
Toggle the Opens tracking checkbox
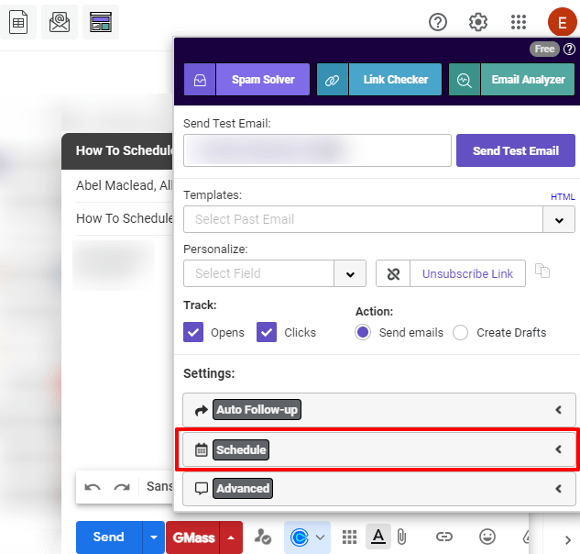click(x=193, y=332)
